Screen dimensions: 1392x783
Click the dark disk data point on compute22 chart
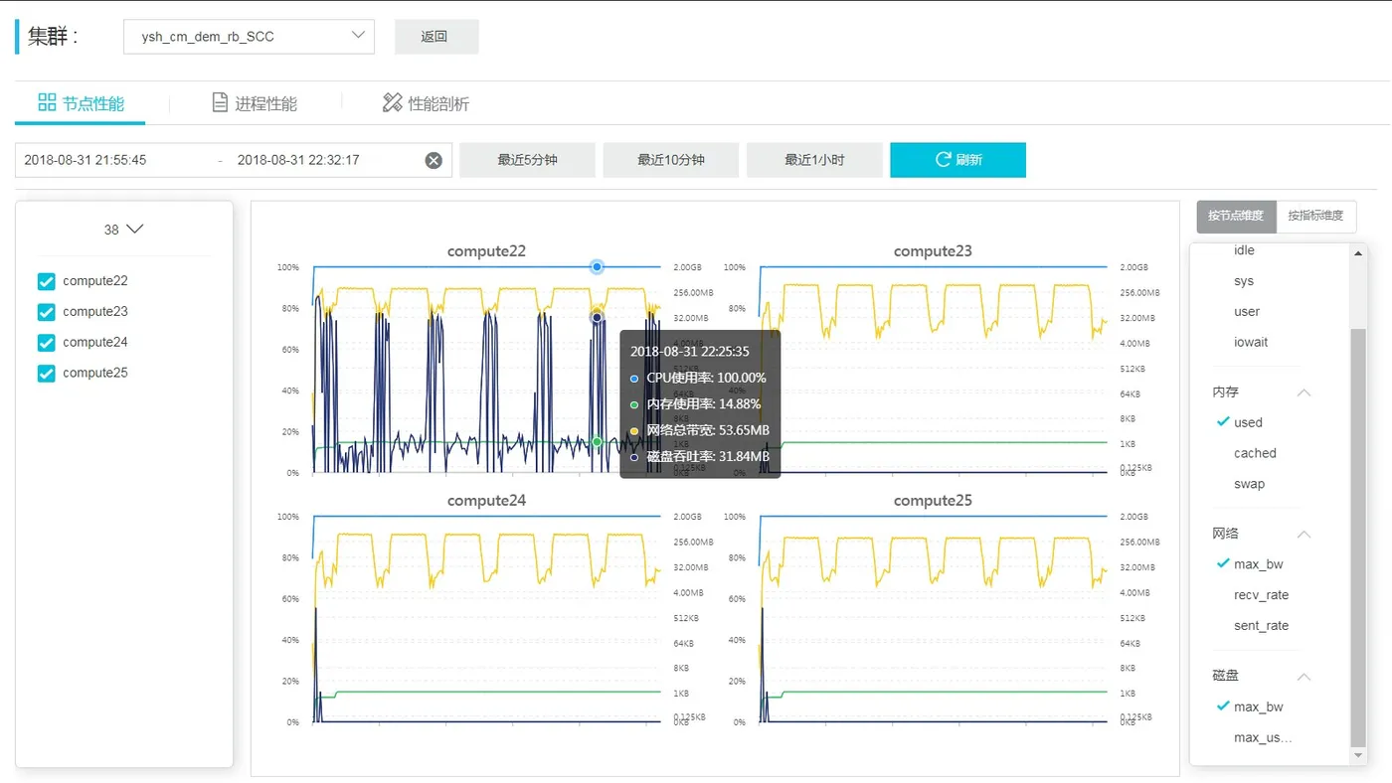597,317
